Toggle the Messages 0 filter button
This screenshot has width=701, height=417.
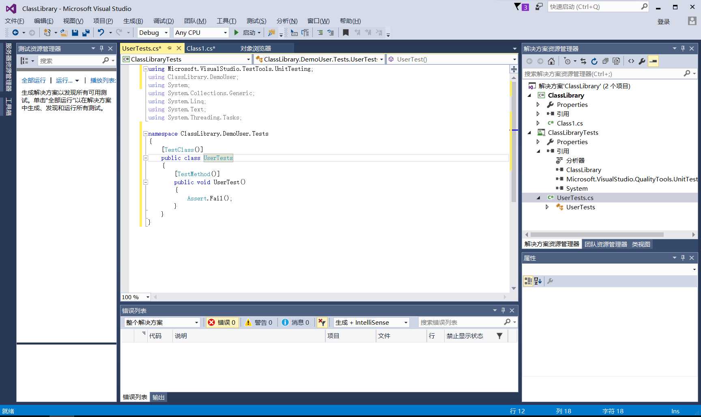tap(295, 322)
